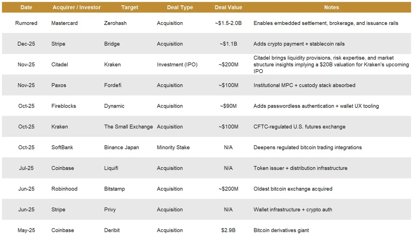This screenshot has height=243, width=413.
Task: Click the Zerohash target cell
Action: [115, 23]
